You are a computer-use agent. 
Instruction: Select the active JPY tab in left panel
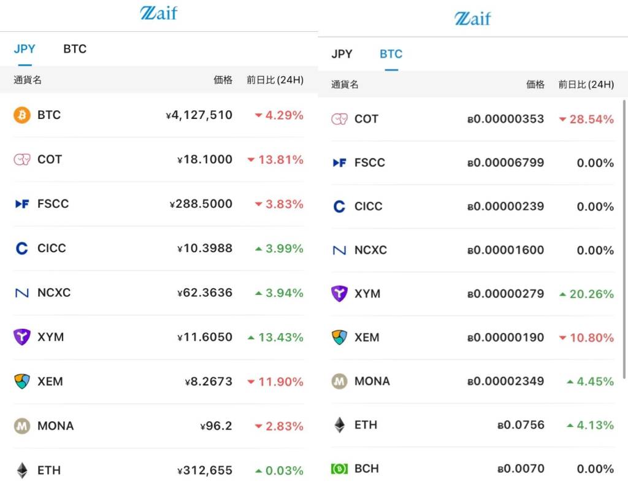point(25,49)
